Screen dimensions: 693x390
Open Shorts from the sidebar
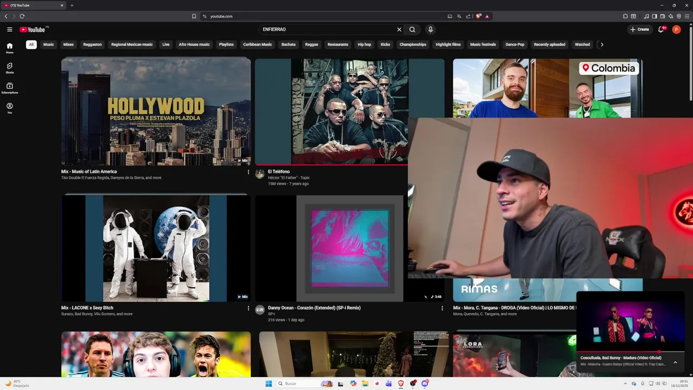(x=10, y=68)
